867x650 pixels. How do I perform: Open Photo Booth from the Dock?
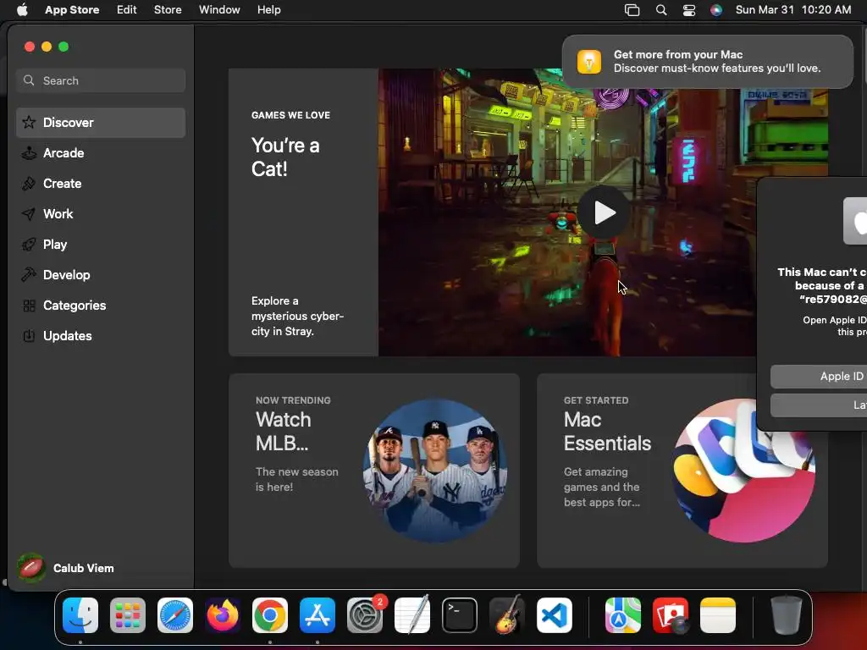click(x=671, y=615)
